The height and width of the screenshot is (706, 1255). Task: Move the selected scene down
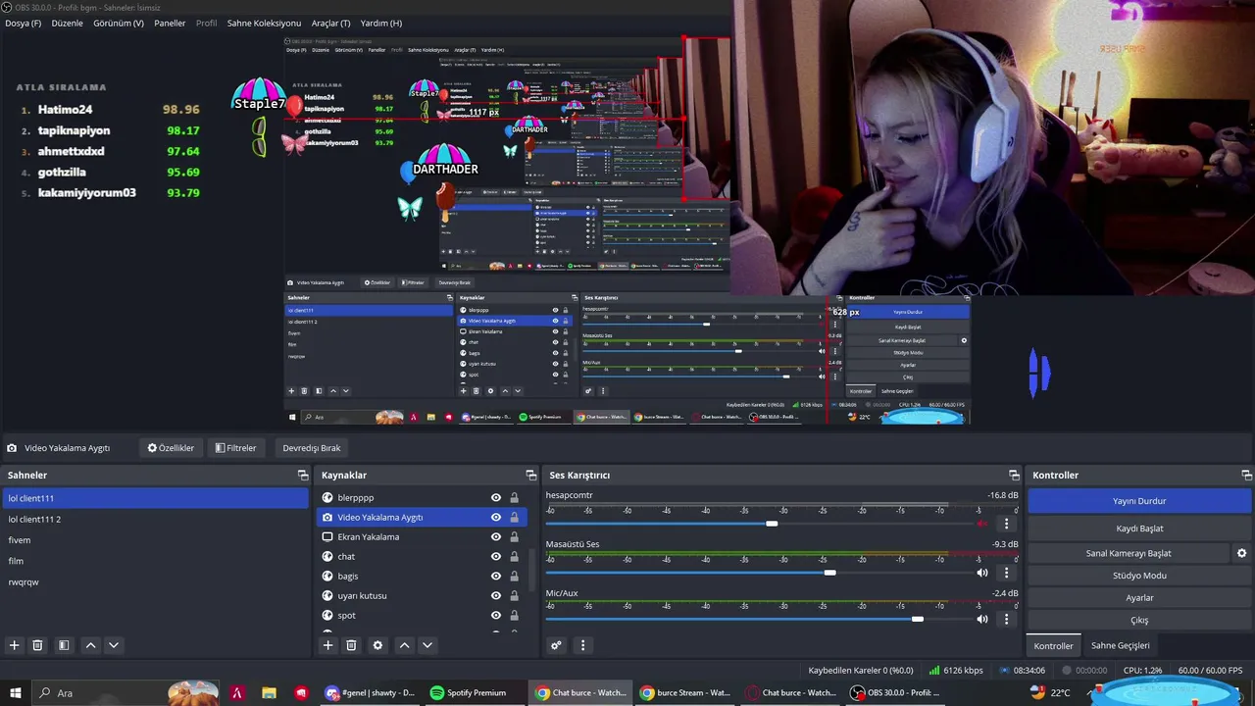[114, 645]
